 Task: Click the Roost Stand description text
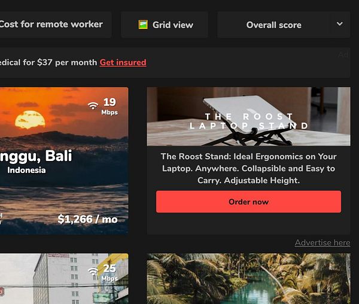pos(248,169)
